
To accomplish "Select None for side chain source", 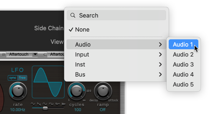I will click(x=82, y=29).
